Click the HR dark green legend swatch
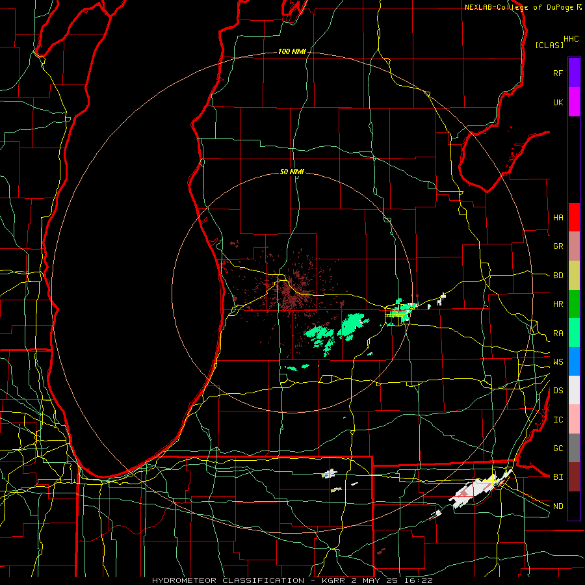Screen dimensions: 585x585 tap(574, 304)
